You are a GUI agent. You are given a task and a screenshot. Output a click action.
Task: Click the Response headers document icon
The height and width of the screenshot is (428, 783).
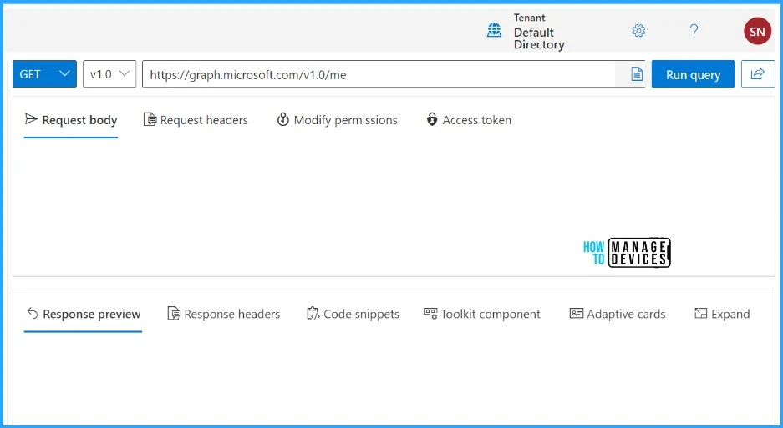click(173, 313)
